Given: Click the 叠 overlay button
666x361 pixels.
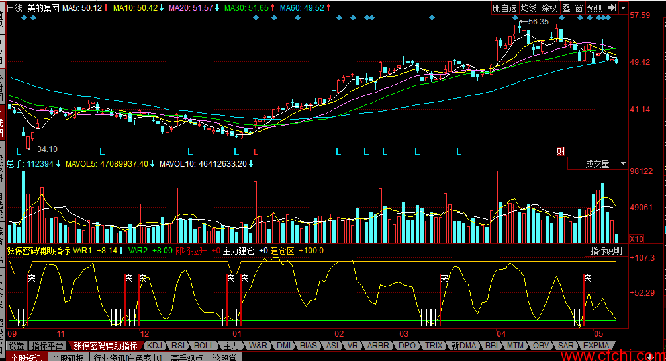Looking at the screenshot, I should 566,8.
